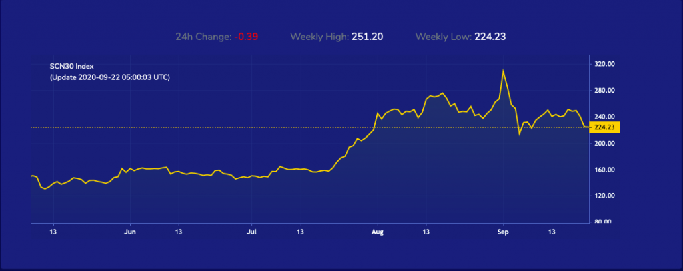683x271 pixels.
Task: Click the update timestamp 2020-09-22 05:00:03 UTC
Action: (110, 77)
